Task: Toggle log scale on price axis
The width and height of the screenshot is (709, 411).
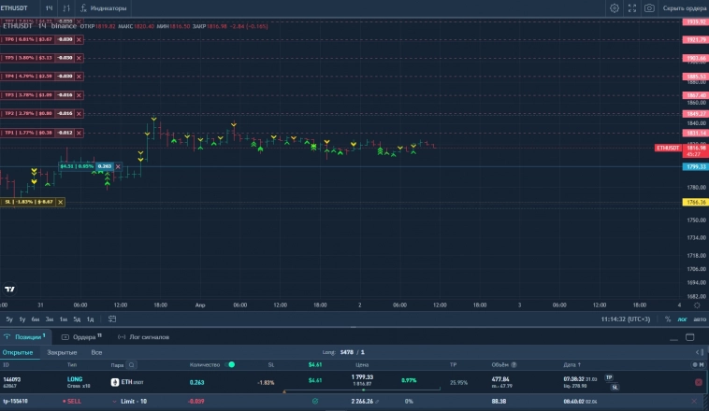Action: point(682,319)
